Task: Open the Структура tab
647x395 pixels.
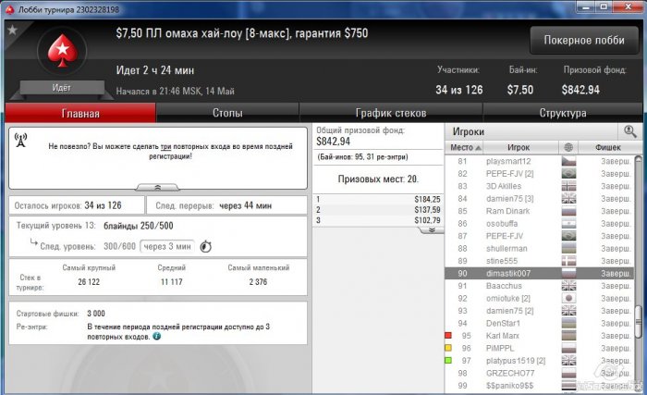Action: (562, 113)
